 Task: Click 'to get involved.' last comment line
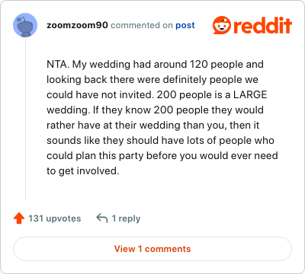pos(83,171)
